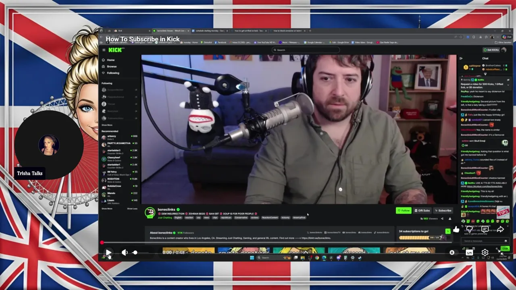
Task: Collapse Recommended list with Show Less
Action: pos(132,209)
